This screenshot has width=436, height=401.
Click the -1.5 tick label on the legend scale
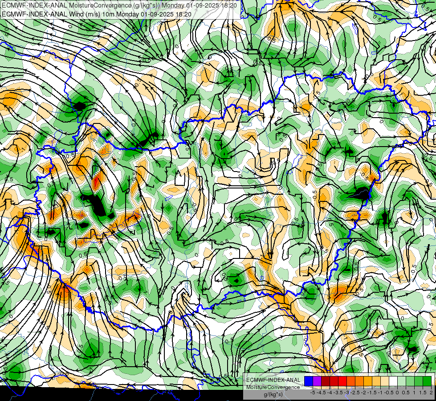coord(372,393)
